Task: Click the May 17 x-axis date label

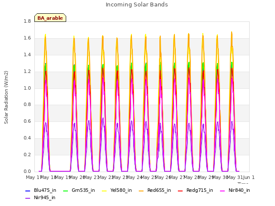Action: 34,177
